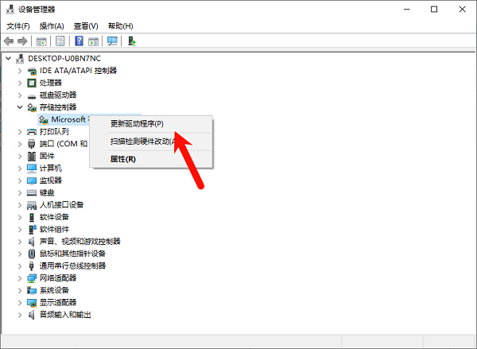Select the 音频输入和输出 tree label
This screenshot has height=349, width=477.
(65, 315)
